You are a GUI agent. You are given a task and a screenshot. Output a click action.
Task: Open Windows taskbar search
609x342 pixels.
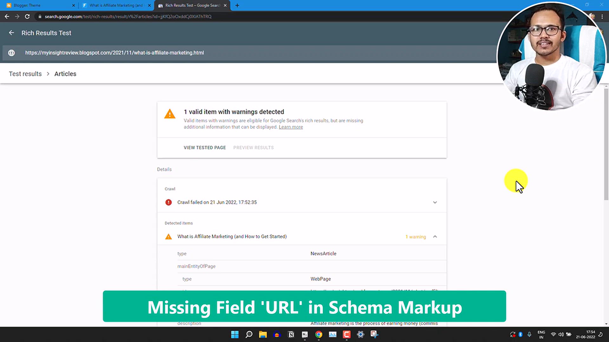tap(249, 334)
